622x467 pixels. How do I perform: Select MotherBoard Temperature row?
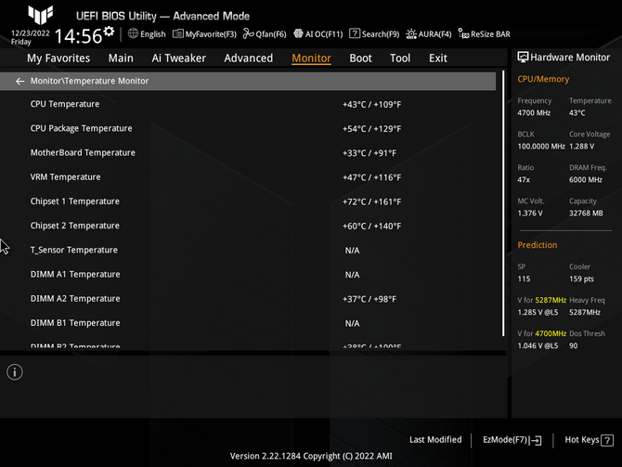point(248,153)
